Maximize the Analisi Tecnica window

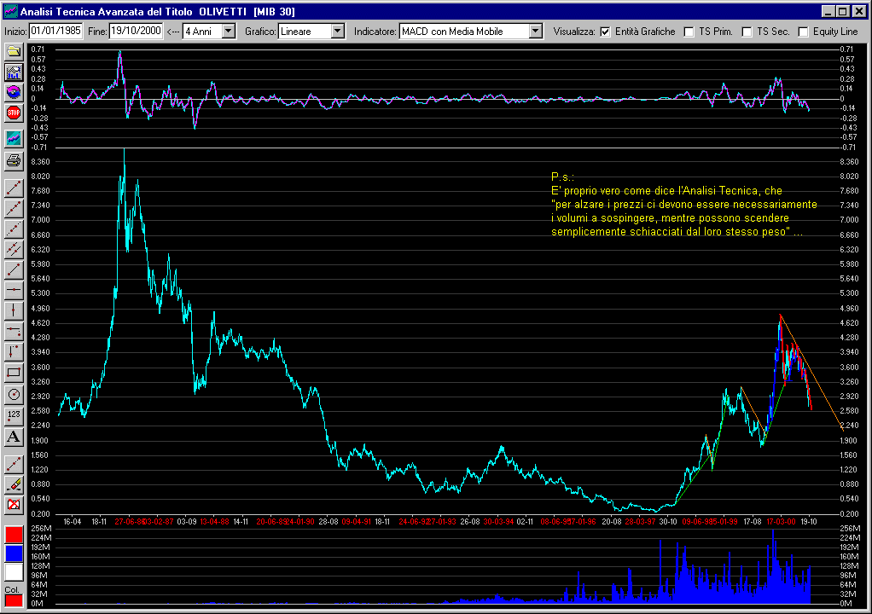pos(843,11)
